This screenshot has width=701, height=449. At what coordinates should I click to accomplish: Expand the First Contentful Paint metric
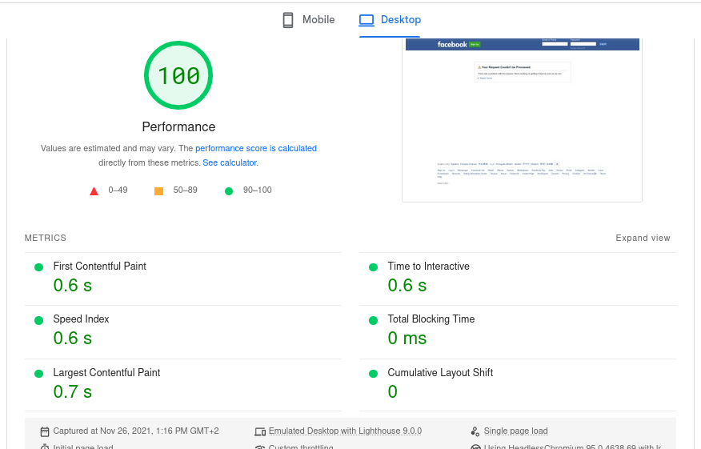coord(99,267)
